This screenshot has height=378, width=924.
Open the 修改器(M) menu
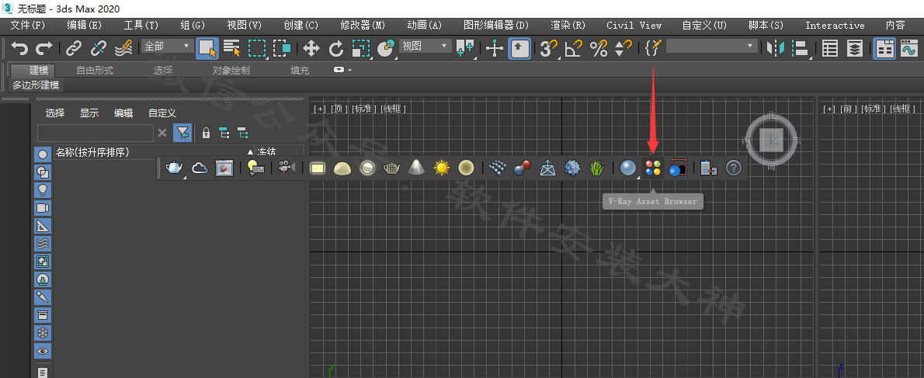(x=363, y=26)
